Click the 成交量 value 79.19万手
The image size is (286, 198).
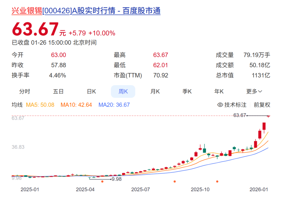(x=257, y=55)
